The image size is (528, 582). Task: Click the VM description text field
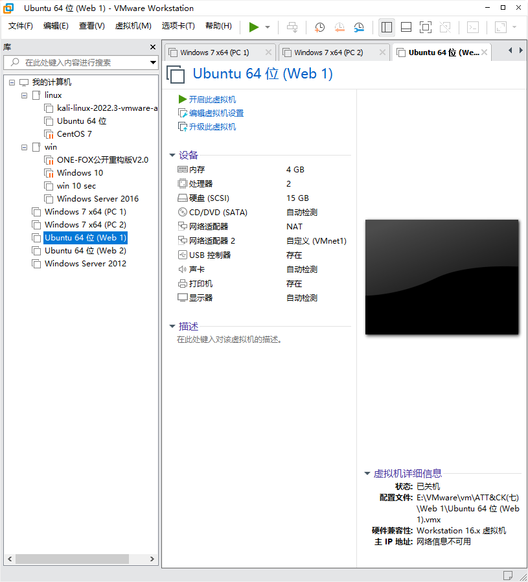(230, 340)
